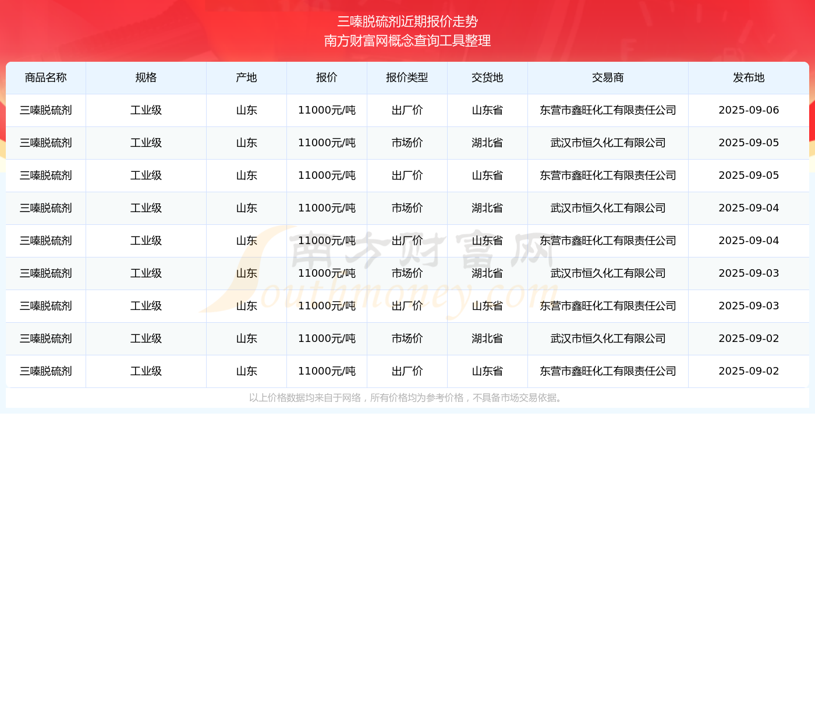The height and width of the screenshot is (702, 815).
Task: Click date 2025-09-02 in the 武汉市恒久化工 row
Action: 749,339
